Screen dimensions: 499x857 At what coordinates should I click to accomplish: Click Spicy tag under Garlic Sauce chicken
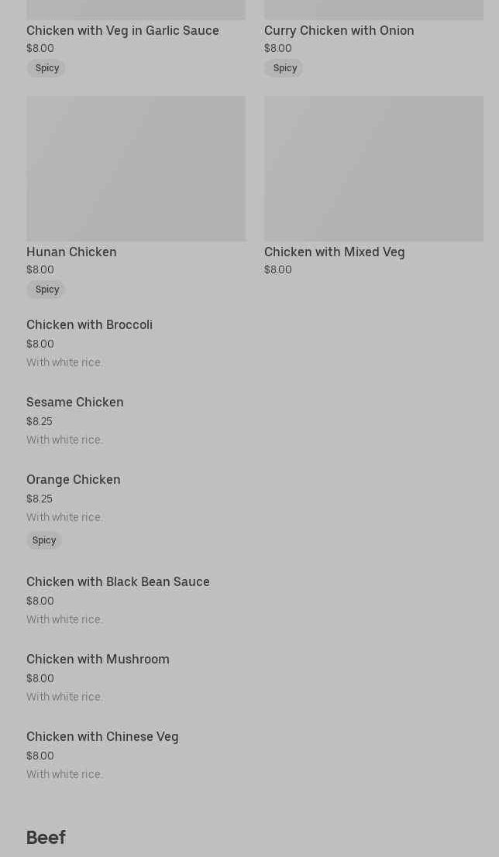click(x=46, y=68)
